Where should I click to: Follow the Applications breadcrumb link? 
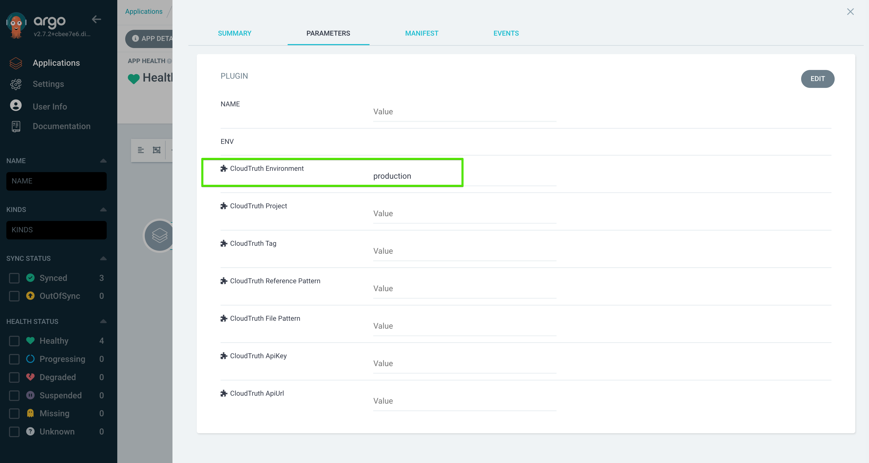pos(144,11)
